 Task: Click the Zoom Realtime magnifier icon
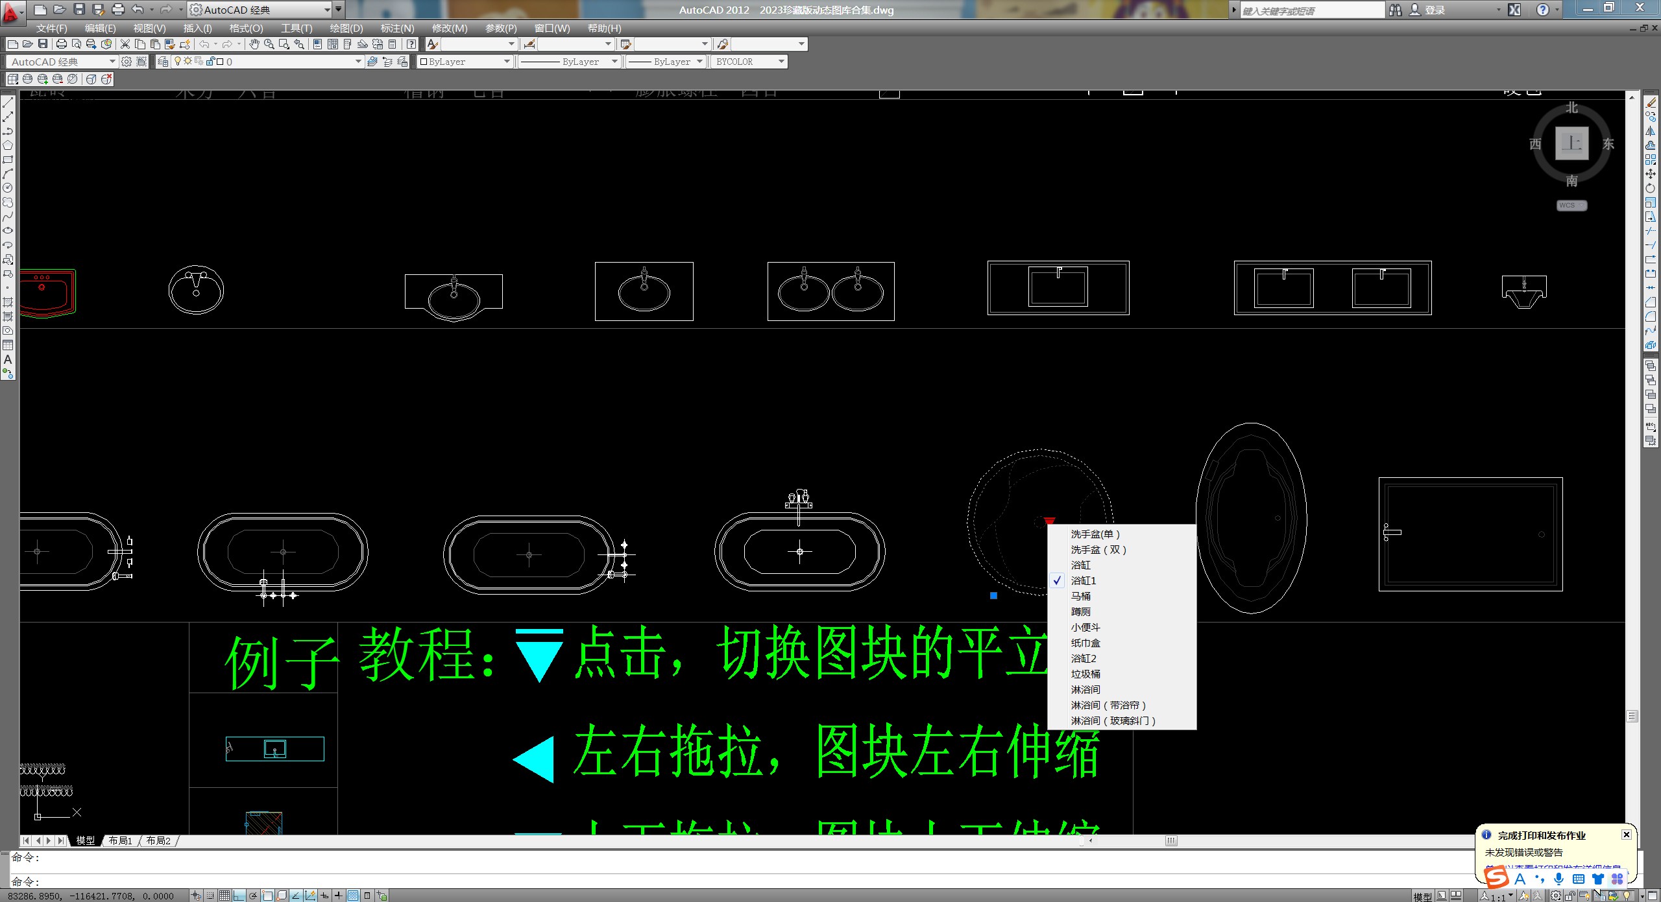point(269,44)
